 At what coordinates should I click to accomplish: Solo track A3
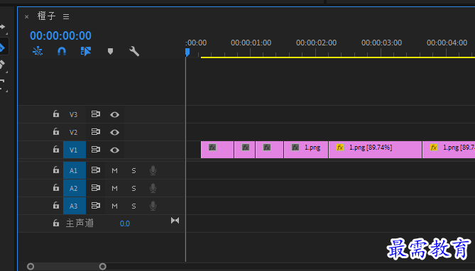[x=133, y=206]
